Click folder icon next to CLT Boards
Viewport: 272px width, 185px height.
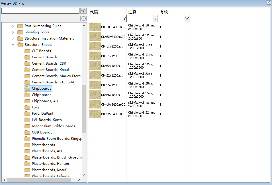[x=27, y=51]
